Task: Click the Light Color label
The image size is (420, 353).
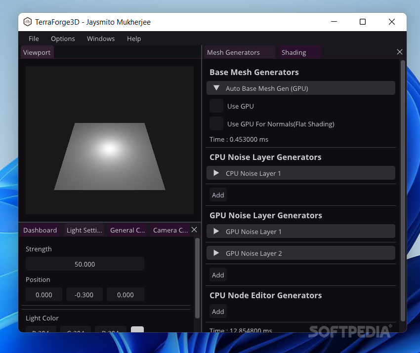Action: 42,318
